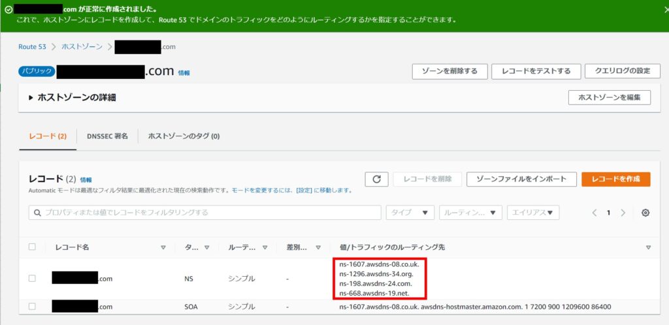Screen dimensions: 669x325
Task: Expand ホストゾーンの詳細 section
Action: 31,97
